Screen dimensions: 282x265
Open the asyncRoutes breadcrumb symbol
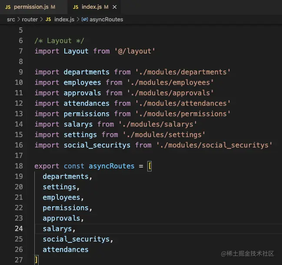coord(106,20)
